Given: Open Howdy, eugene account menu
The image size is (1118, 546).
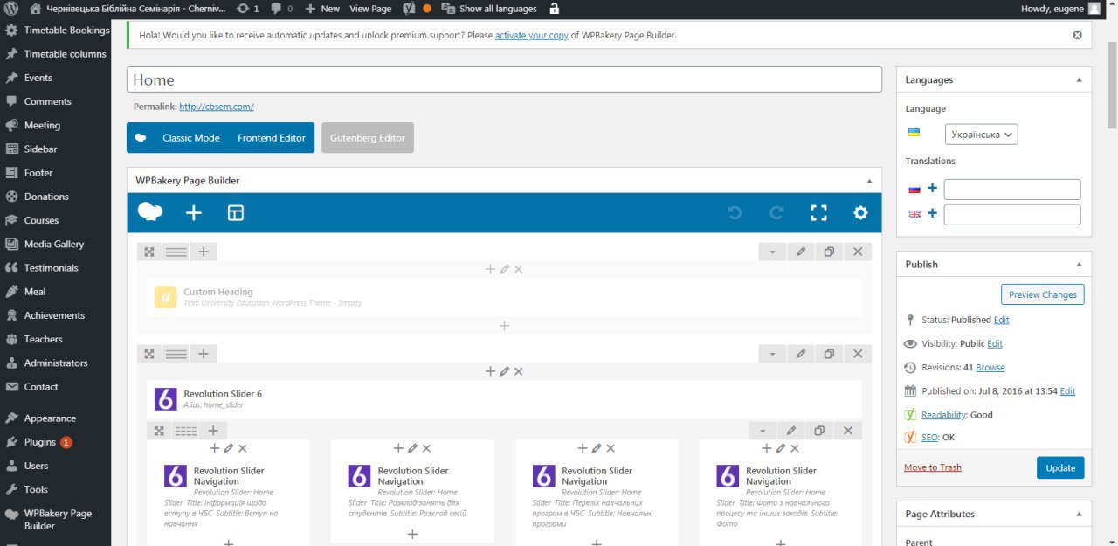Looking at the screenshot, I should click(x=1060, y=9).
